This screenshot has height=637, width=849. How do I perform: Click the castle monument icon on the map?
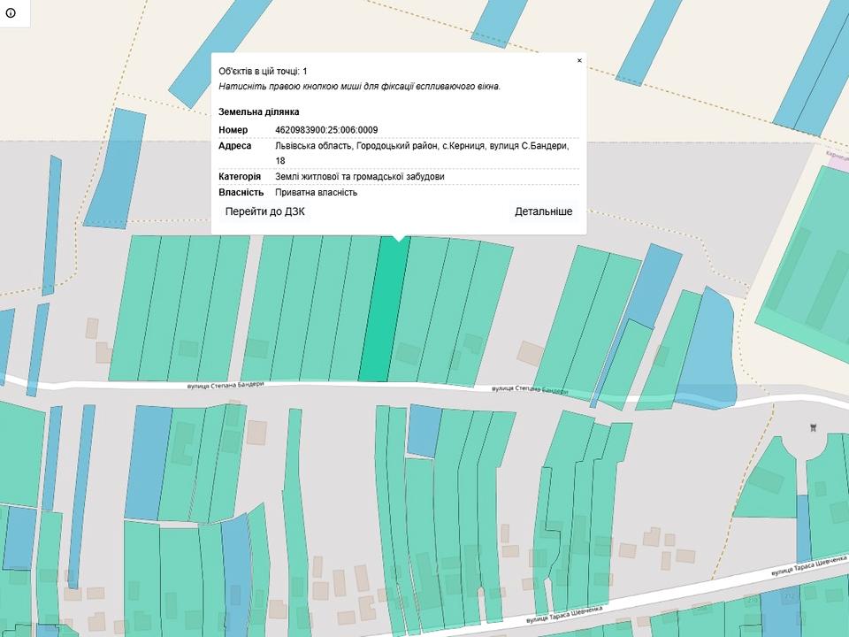(x=813, y=428)
